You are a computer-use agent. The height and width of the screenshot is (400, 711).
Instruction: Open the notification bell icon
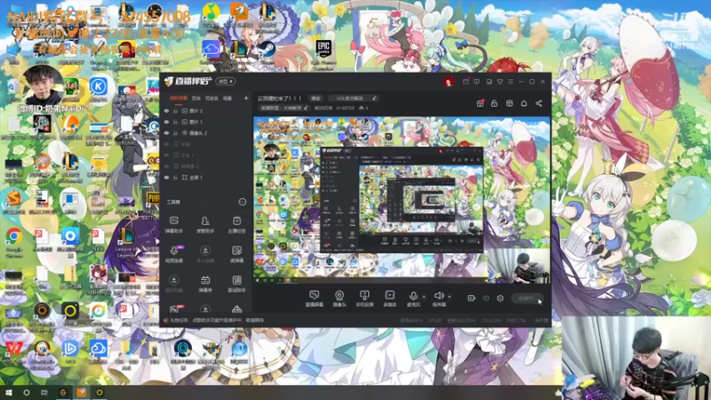tap(523, 103)
